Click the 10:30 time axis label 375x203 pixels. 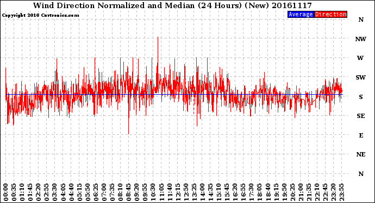[153, 192]
